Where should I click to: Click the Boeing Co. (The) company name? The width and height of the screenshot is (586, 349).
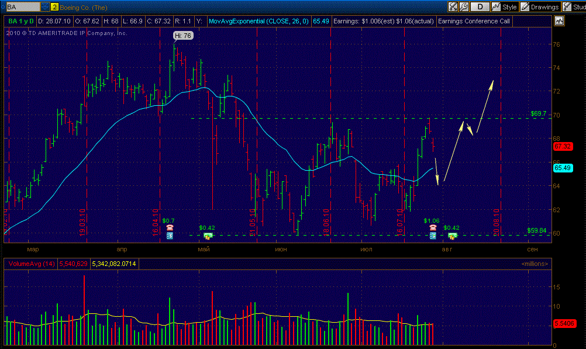tap(84, 8)
